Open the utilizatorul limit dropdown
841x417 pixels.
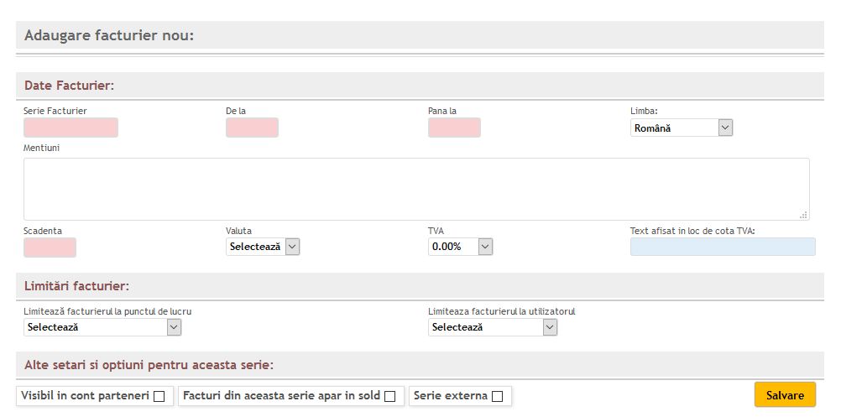tap(493, 327)
